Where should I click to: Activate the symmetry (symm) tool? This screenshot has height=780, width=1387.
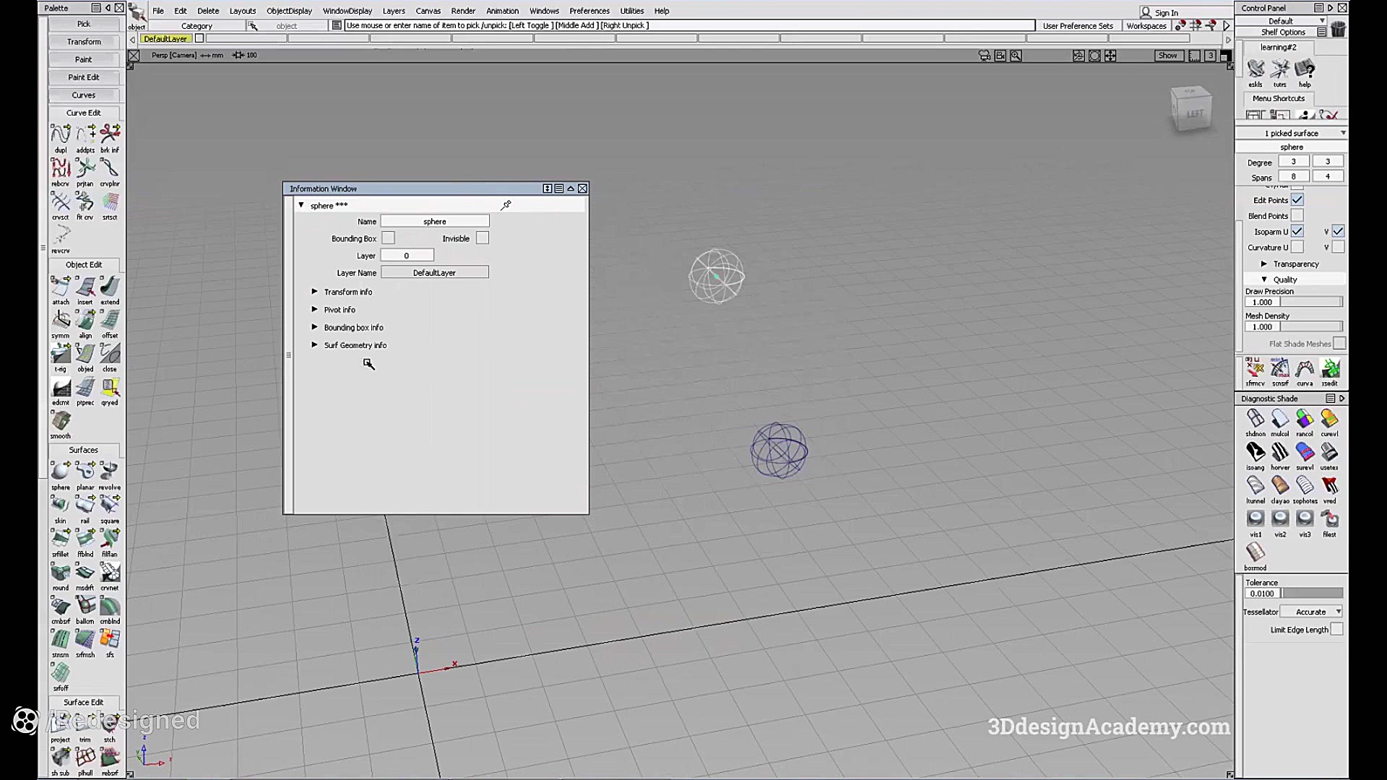(61, 321)
